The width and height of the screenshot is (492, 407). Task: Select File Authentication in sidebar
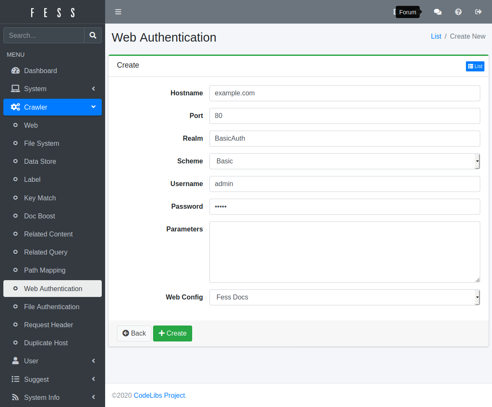point(51,307)
